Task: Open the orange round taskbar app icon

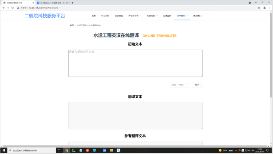Action: pos(88,150)
